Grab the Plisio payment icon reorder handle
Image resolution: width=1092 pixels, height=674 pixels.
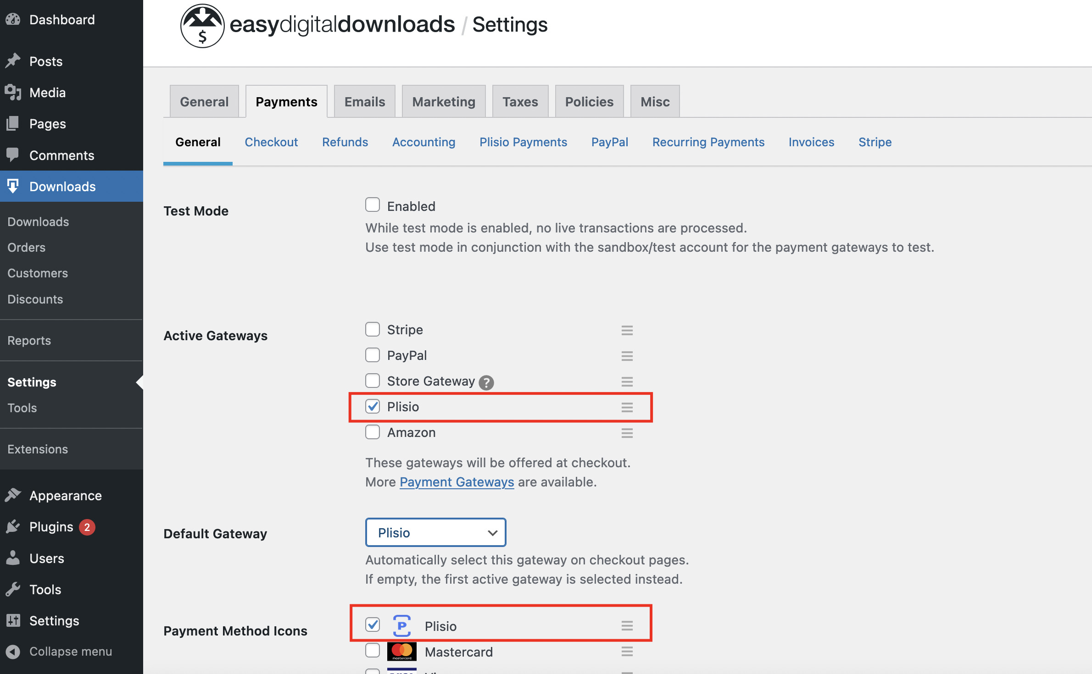[627, 626]
